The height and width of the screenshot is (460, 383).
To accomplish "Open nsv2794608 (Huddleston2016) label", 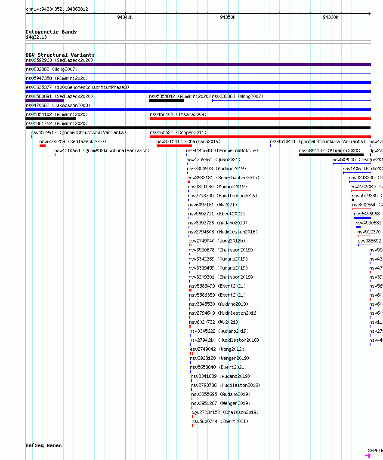I will coord(223,232).
